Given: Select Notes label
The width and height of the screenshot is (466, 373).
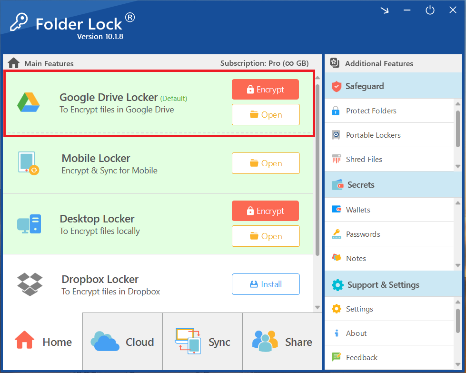Looking at the screenshot, I should click(356, 259).
